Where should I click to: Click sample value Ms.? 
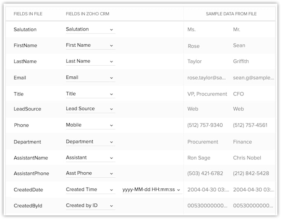[x=191, y=30]
